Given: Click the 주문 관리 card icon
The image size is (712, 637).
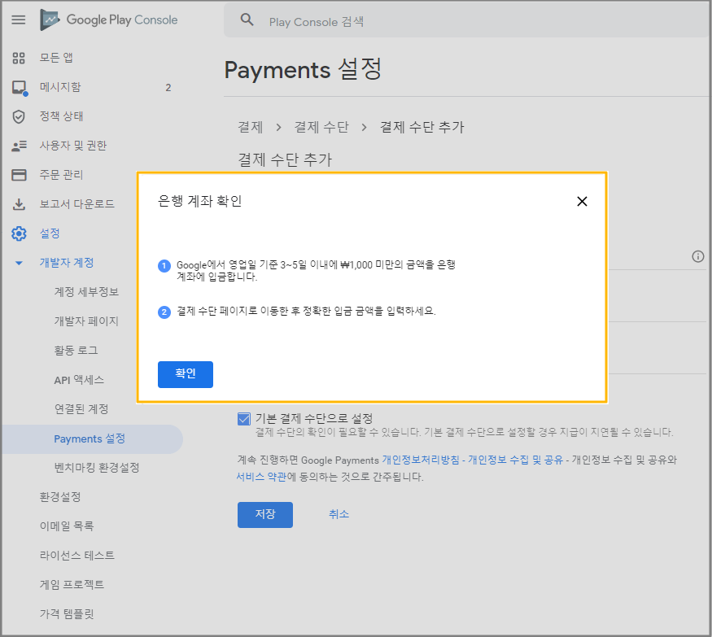Looking at the screenshot, I should tap(19, 175).
